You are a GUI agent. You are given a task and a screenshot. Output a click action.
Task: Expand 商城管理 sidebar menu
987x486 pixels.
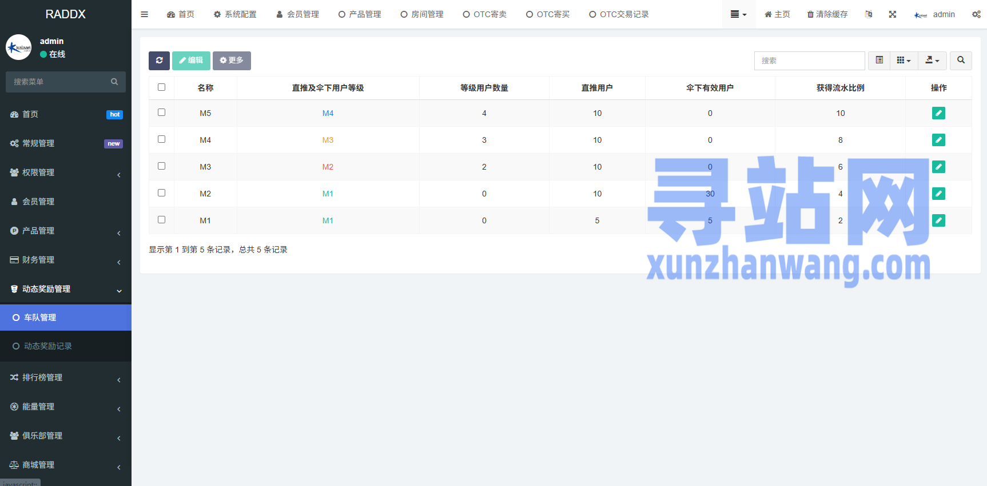click(66, 465)
